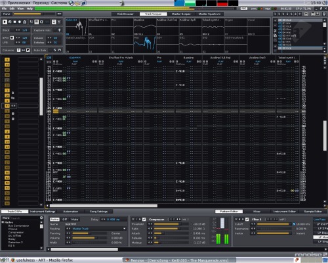Click the Editstep value stepper arrows

pos(49,43)
